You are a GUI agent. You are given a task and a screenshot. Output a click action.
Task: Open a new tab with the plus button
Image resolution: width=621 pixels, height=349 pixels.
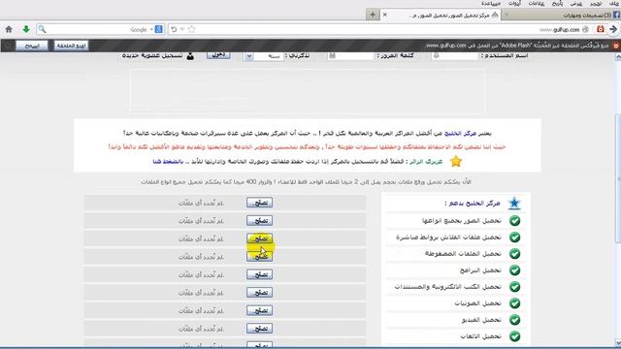pyautogui.click(x=373, y=15)
